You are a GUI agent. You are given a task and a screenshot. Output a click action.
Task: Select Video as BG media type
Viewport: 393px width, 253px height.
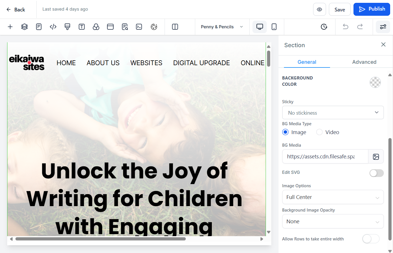tap(319, 132)
